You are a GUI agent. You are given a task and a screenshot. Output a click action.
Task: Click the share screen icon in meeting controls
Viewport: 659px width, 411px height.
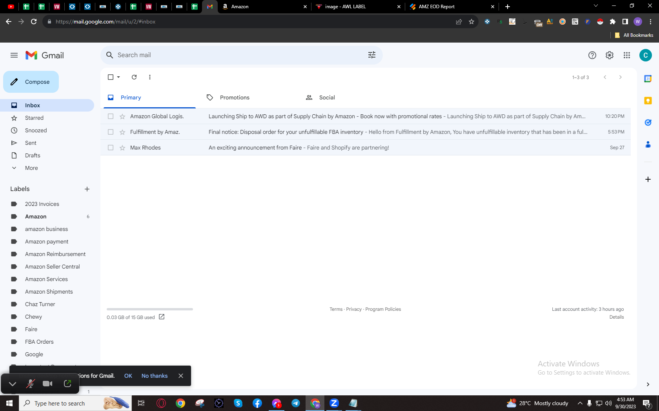(67, 384)
